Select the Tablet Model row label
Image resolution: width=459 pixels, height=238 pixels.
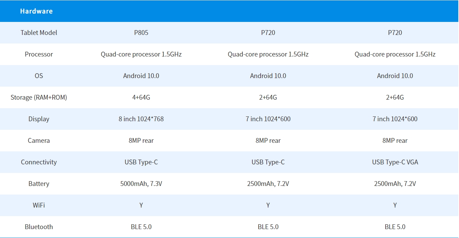click(39, 33)
